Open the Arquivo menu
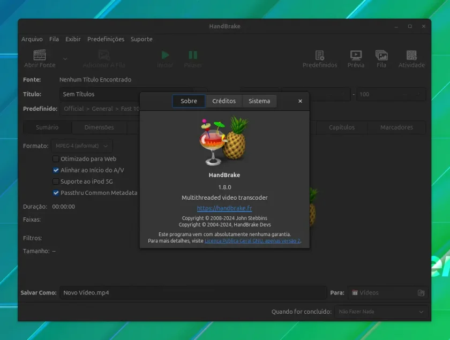The width and height of the screenshot is (450, 340). pos(32,39)
